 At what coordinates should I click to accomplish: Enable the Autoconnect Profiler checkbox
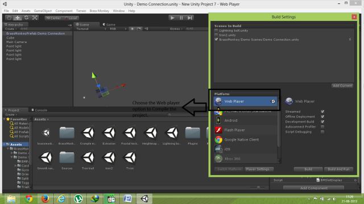pyautogui.click(x=322, y=127)
